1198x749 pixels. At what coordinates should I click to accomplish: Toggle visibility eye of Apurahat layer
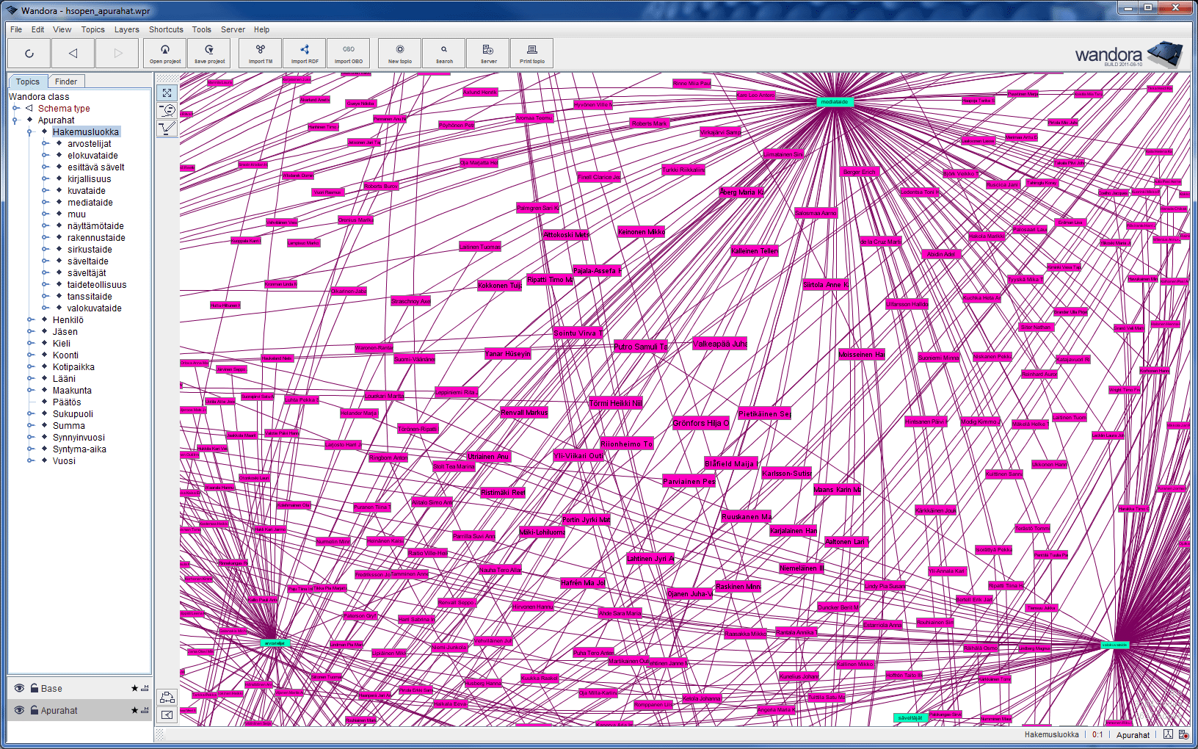[19, 710]
